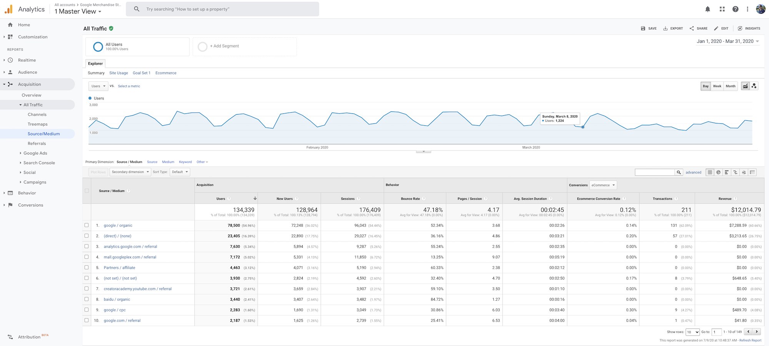Image resolution: width=769 pixels, height=346 pixels.
Task: Open the date range dropdown
Action: click(x=728, y=41)
